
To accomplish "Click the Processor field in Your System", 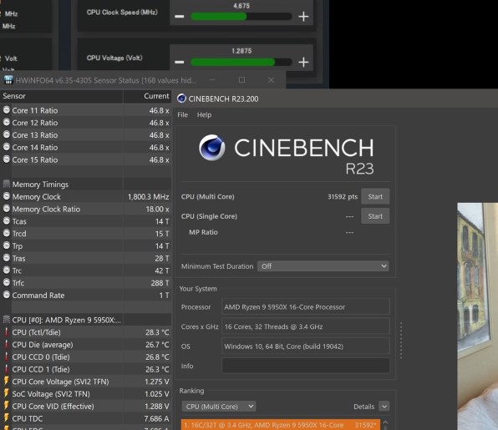I will pos(306,307).
